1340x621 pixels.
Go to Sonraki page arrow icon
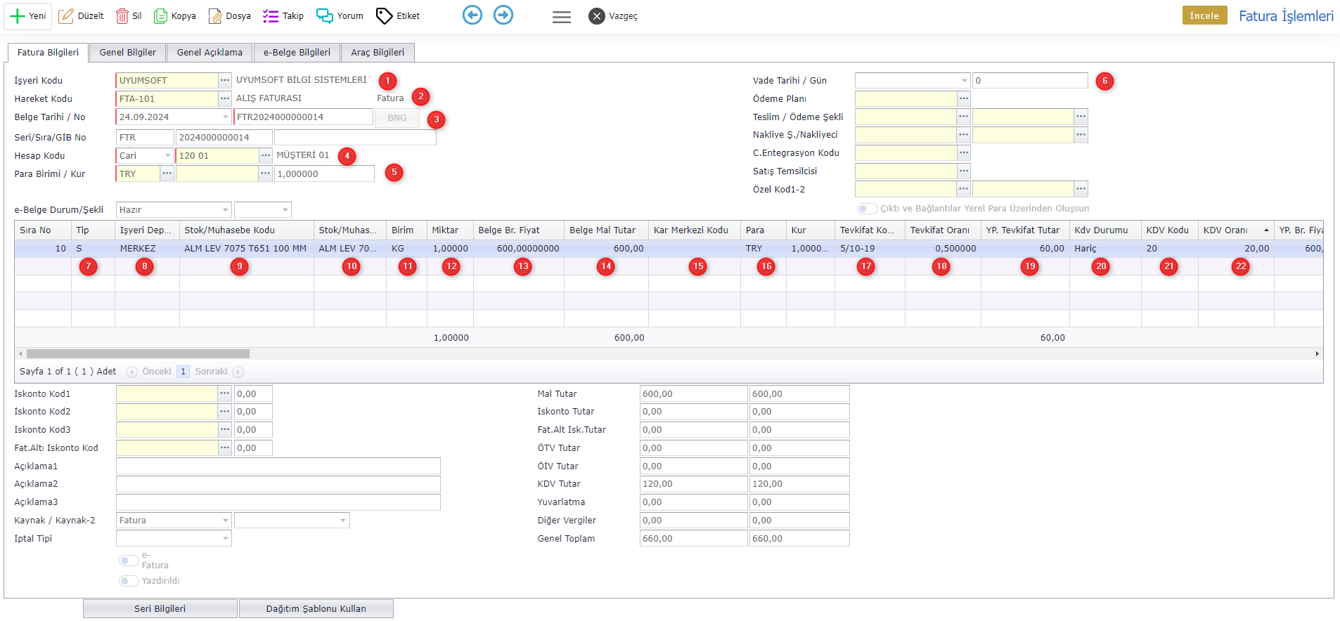tap(238, 372)
